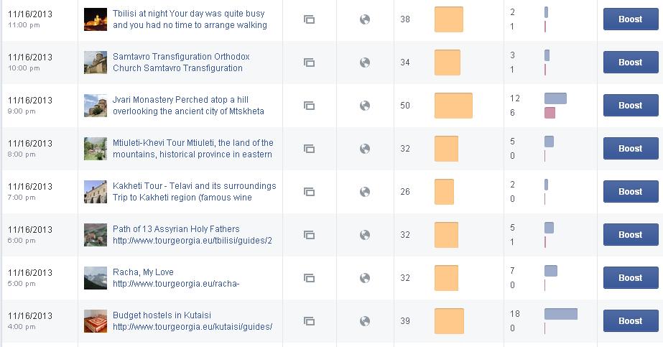This screenshot has height=347, width=663.
Task: Open the Samtavro Transfiguration Orthodox Church post link
Action: point(181,62)
